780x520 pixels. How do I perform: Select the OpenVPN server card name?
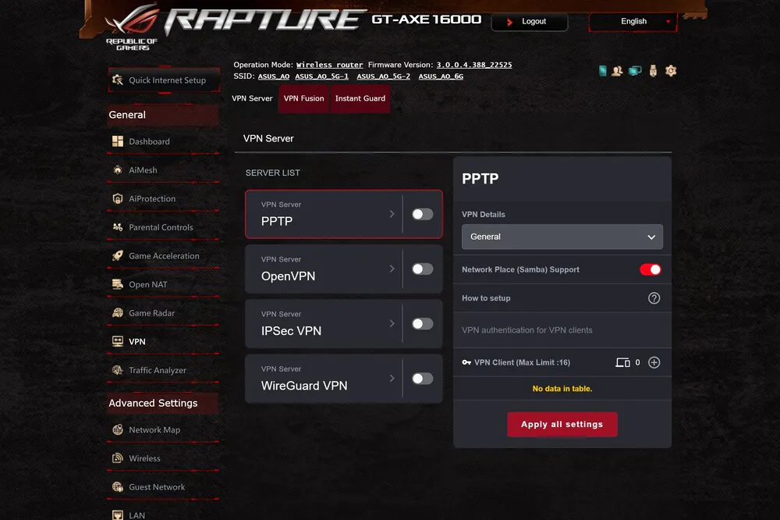(x=288, y=276)
